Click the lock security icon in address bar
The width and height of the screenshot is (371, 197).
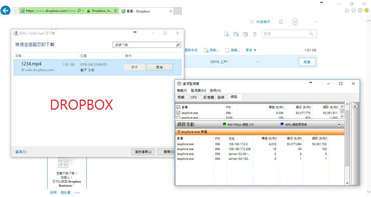click(89, 11)
